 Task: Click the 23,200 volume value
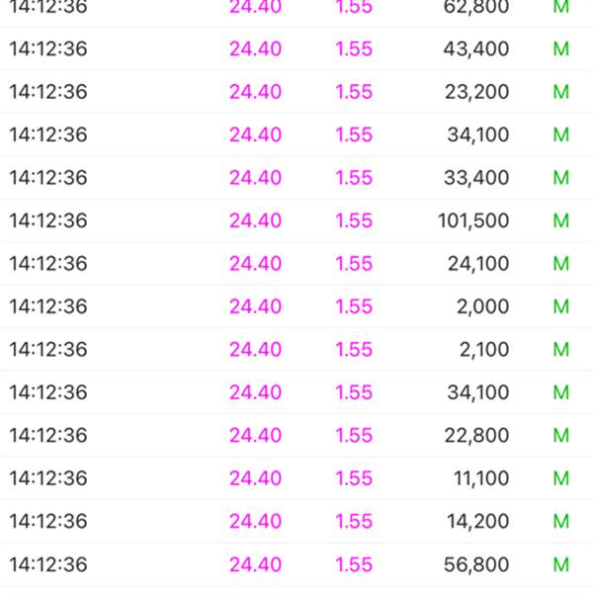tap(477, 92)
